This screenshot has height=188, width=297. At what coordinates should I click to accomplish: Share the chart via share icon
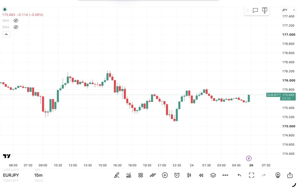click(290, 175)
